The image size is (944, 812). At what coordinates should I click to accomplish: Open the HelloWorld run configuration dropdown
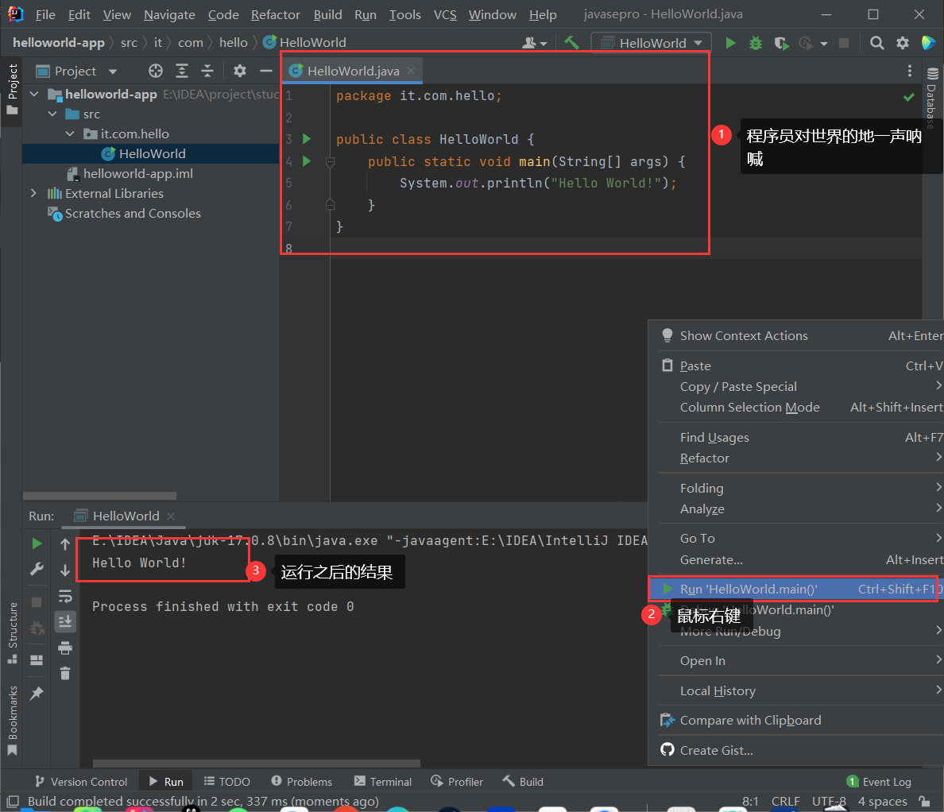652,43
